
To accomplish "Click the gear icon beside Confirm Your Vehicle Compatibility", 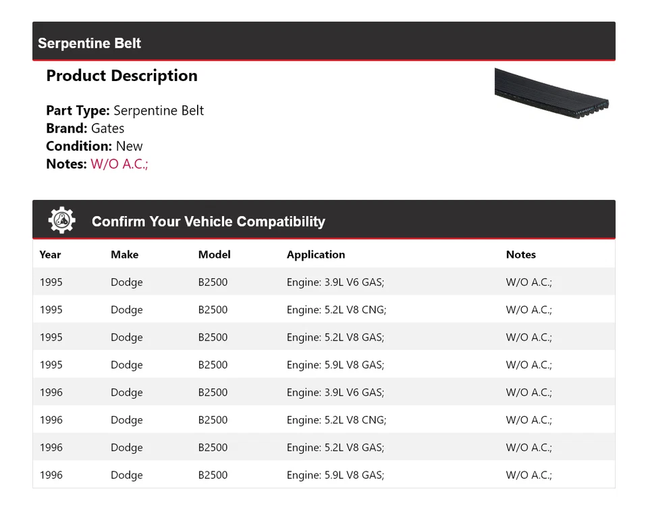I will 61,220.
